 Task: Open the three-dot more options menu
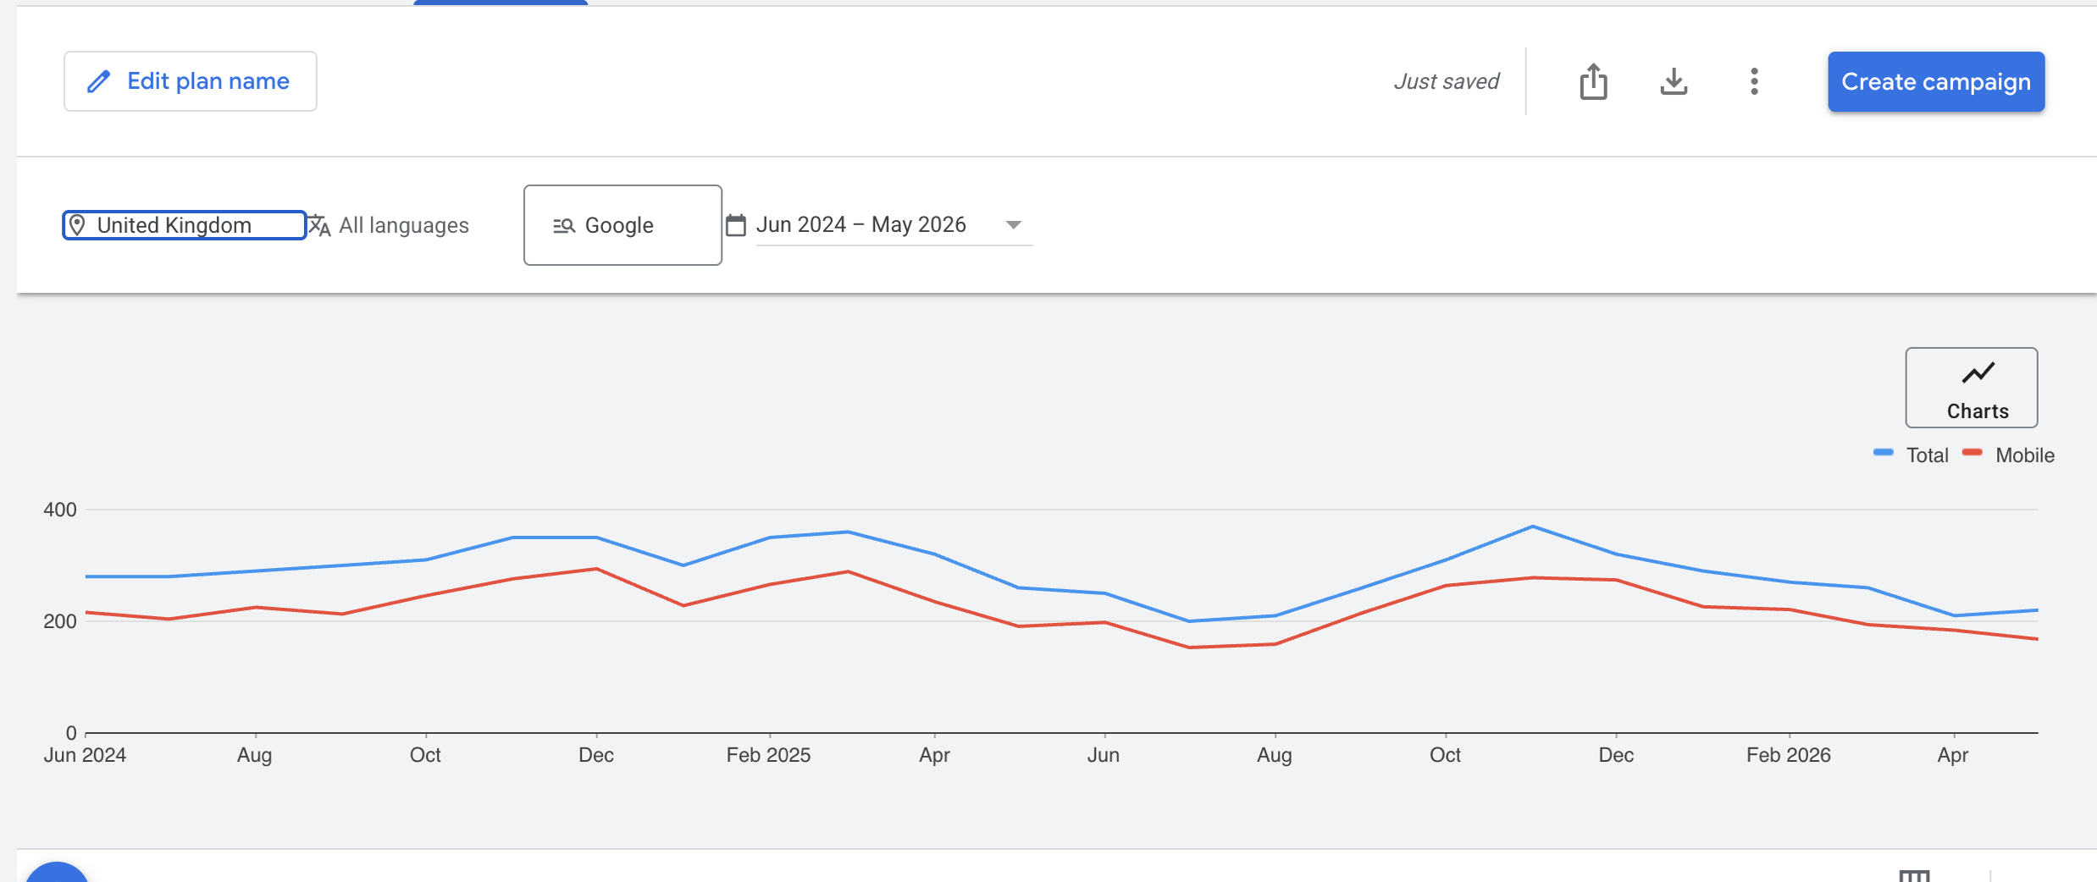(1754, 81)
